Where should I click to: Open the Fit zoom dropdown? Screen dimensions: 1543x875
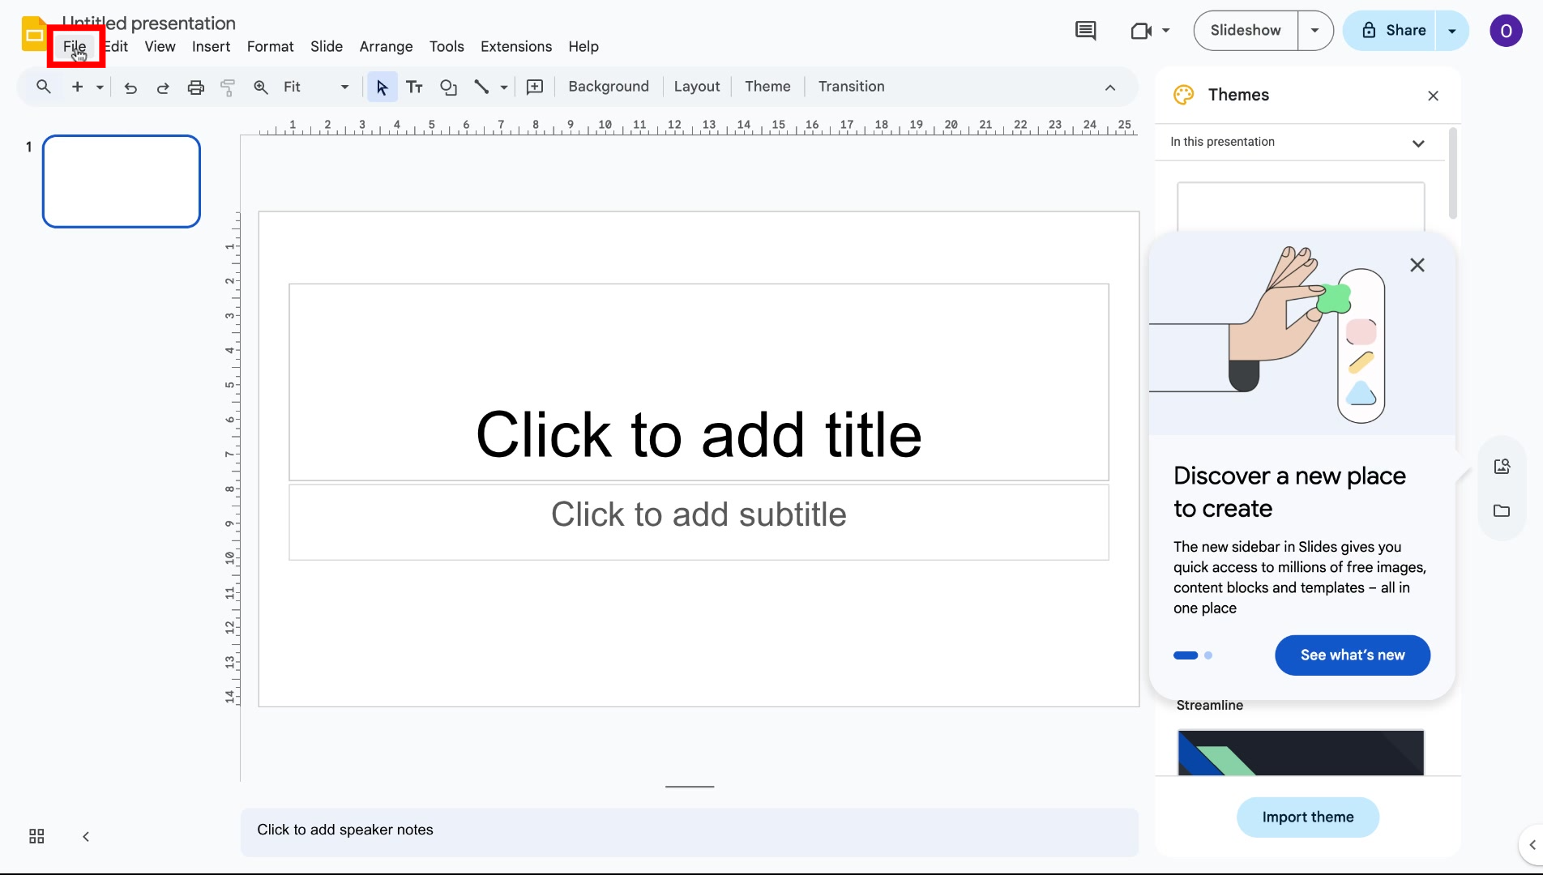[x=344, y=87]
